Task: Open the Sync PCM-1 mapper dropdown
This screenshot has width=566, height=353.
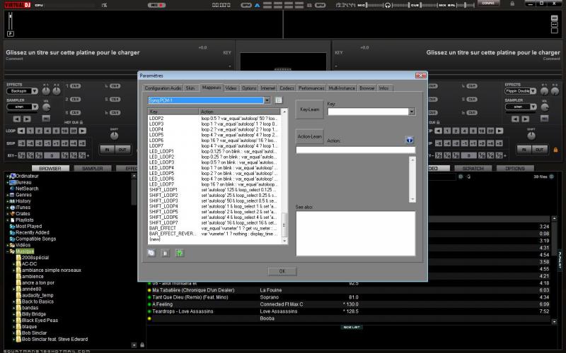Action: [267, 100]
